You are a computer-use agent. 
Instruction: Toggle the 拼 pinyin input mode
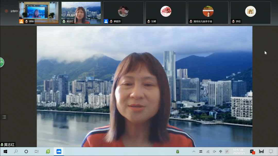227,151
